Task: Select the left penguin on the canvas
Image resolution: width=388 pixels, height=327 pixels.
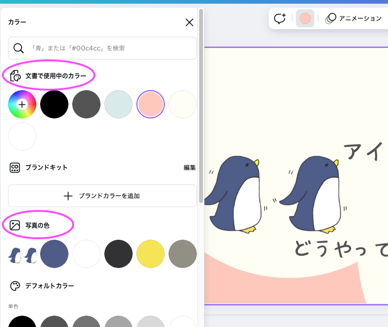Action: (x=233, y=194)
